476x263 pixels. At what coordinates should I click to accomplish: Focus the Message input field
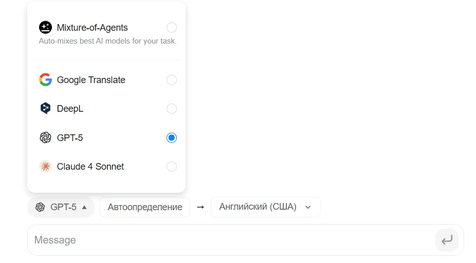click(x=226, y=240)
